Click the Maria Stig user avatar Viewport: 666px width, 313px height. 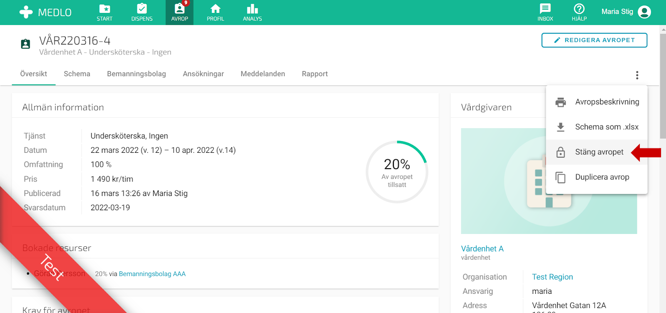644,12
